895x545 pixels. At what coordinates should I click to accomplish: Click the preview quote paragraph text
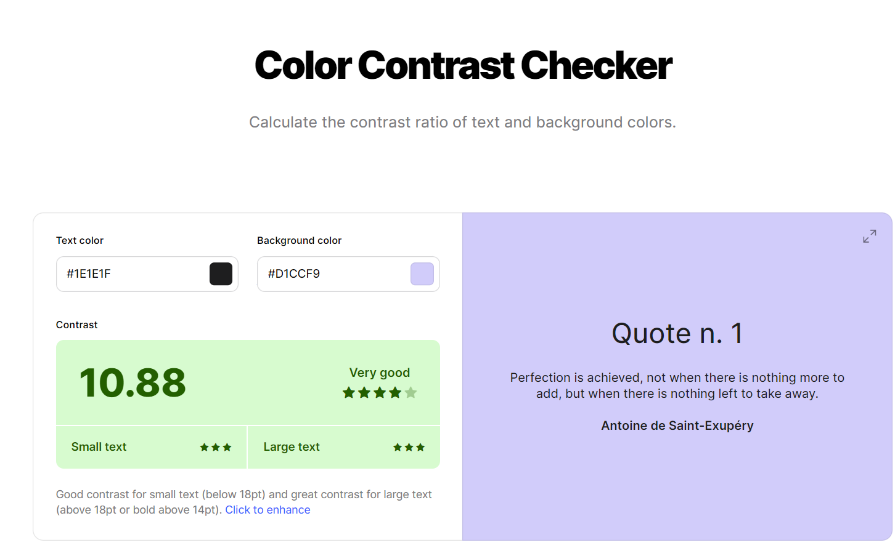pos(677,386)
